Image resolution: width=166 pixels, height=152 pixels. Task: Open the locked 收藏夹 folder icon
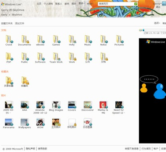(25, 80)
